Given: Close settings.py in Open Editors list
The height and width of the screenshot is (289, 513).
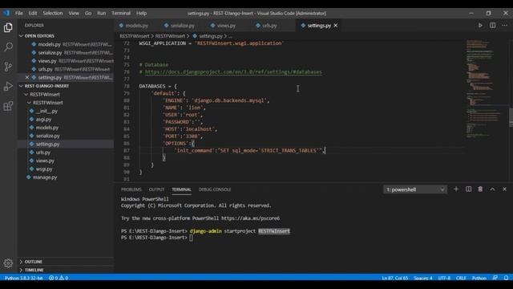Looking at the screenshot, I should (27, 78).
